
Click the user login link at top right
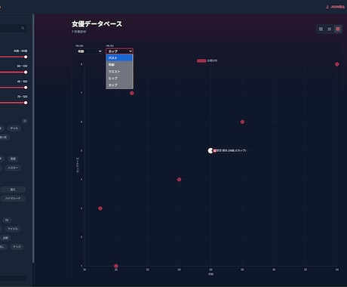pos(335,7)
